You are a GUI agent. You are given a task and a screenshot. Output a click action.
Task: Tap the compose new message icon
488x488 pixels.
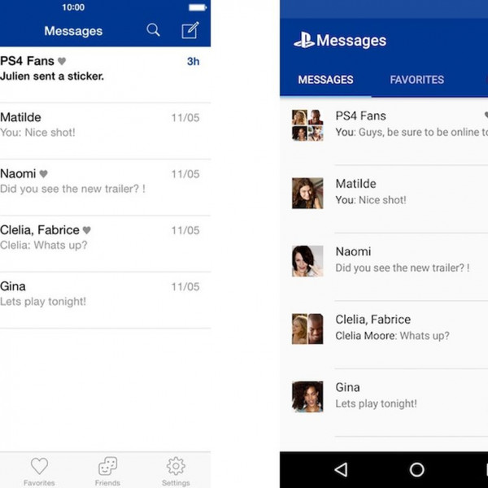click(190, 30)
